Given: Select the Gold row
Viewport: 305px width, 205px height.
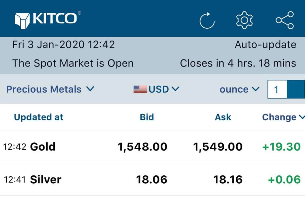Looking at the screenshot, I should point(43,147).
